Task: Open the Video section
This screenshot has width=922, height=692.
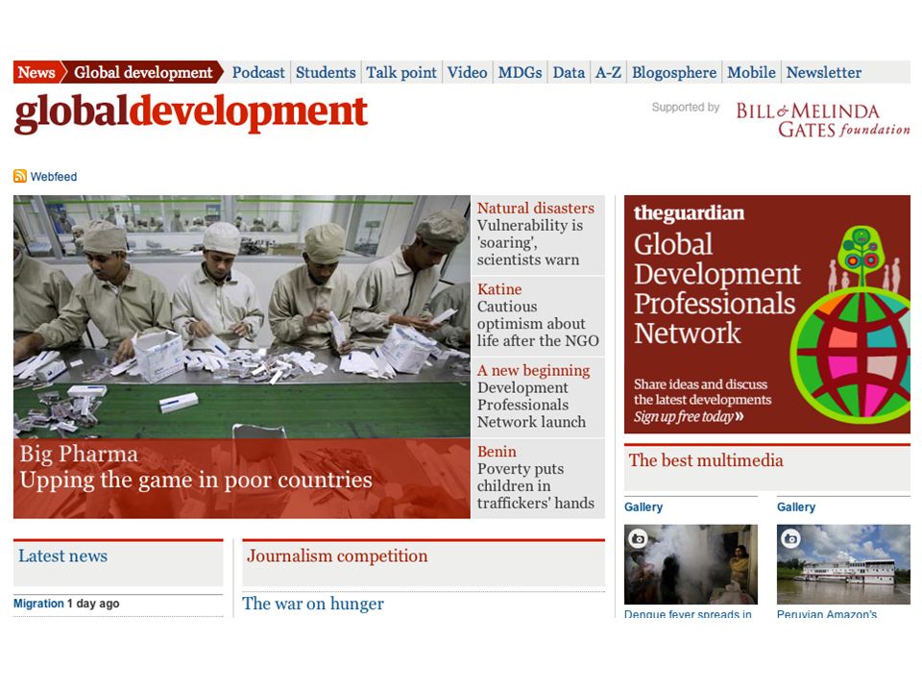Action: coord(467,72)
